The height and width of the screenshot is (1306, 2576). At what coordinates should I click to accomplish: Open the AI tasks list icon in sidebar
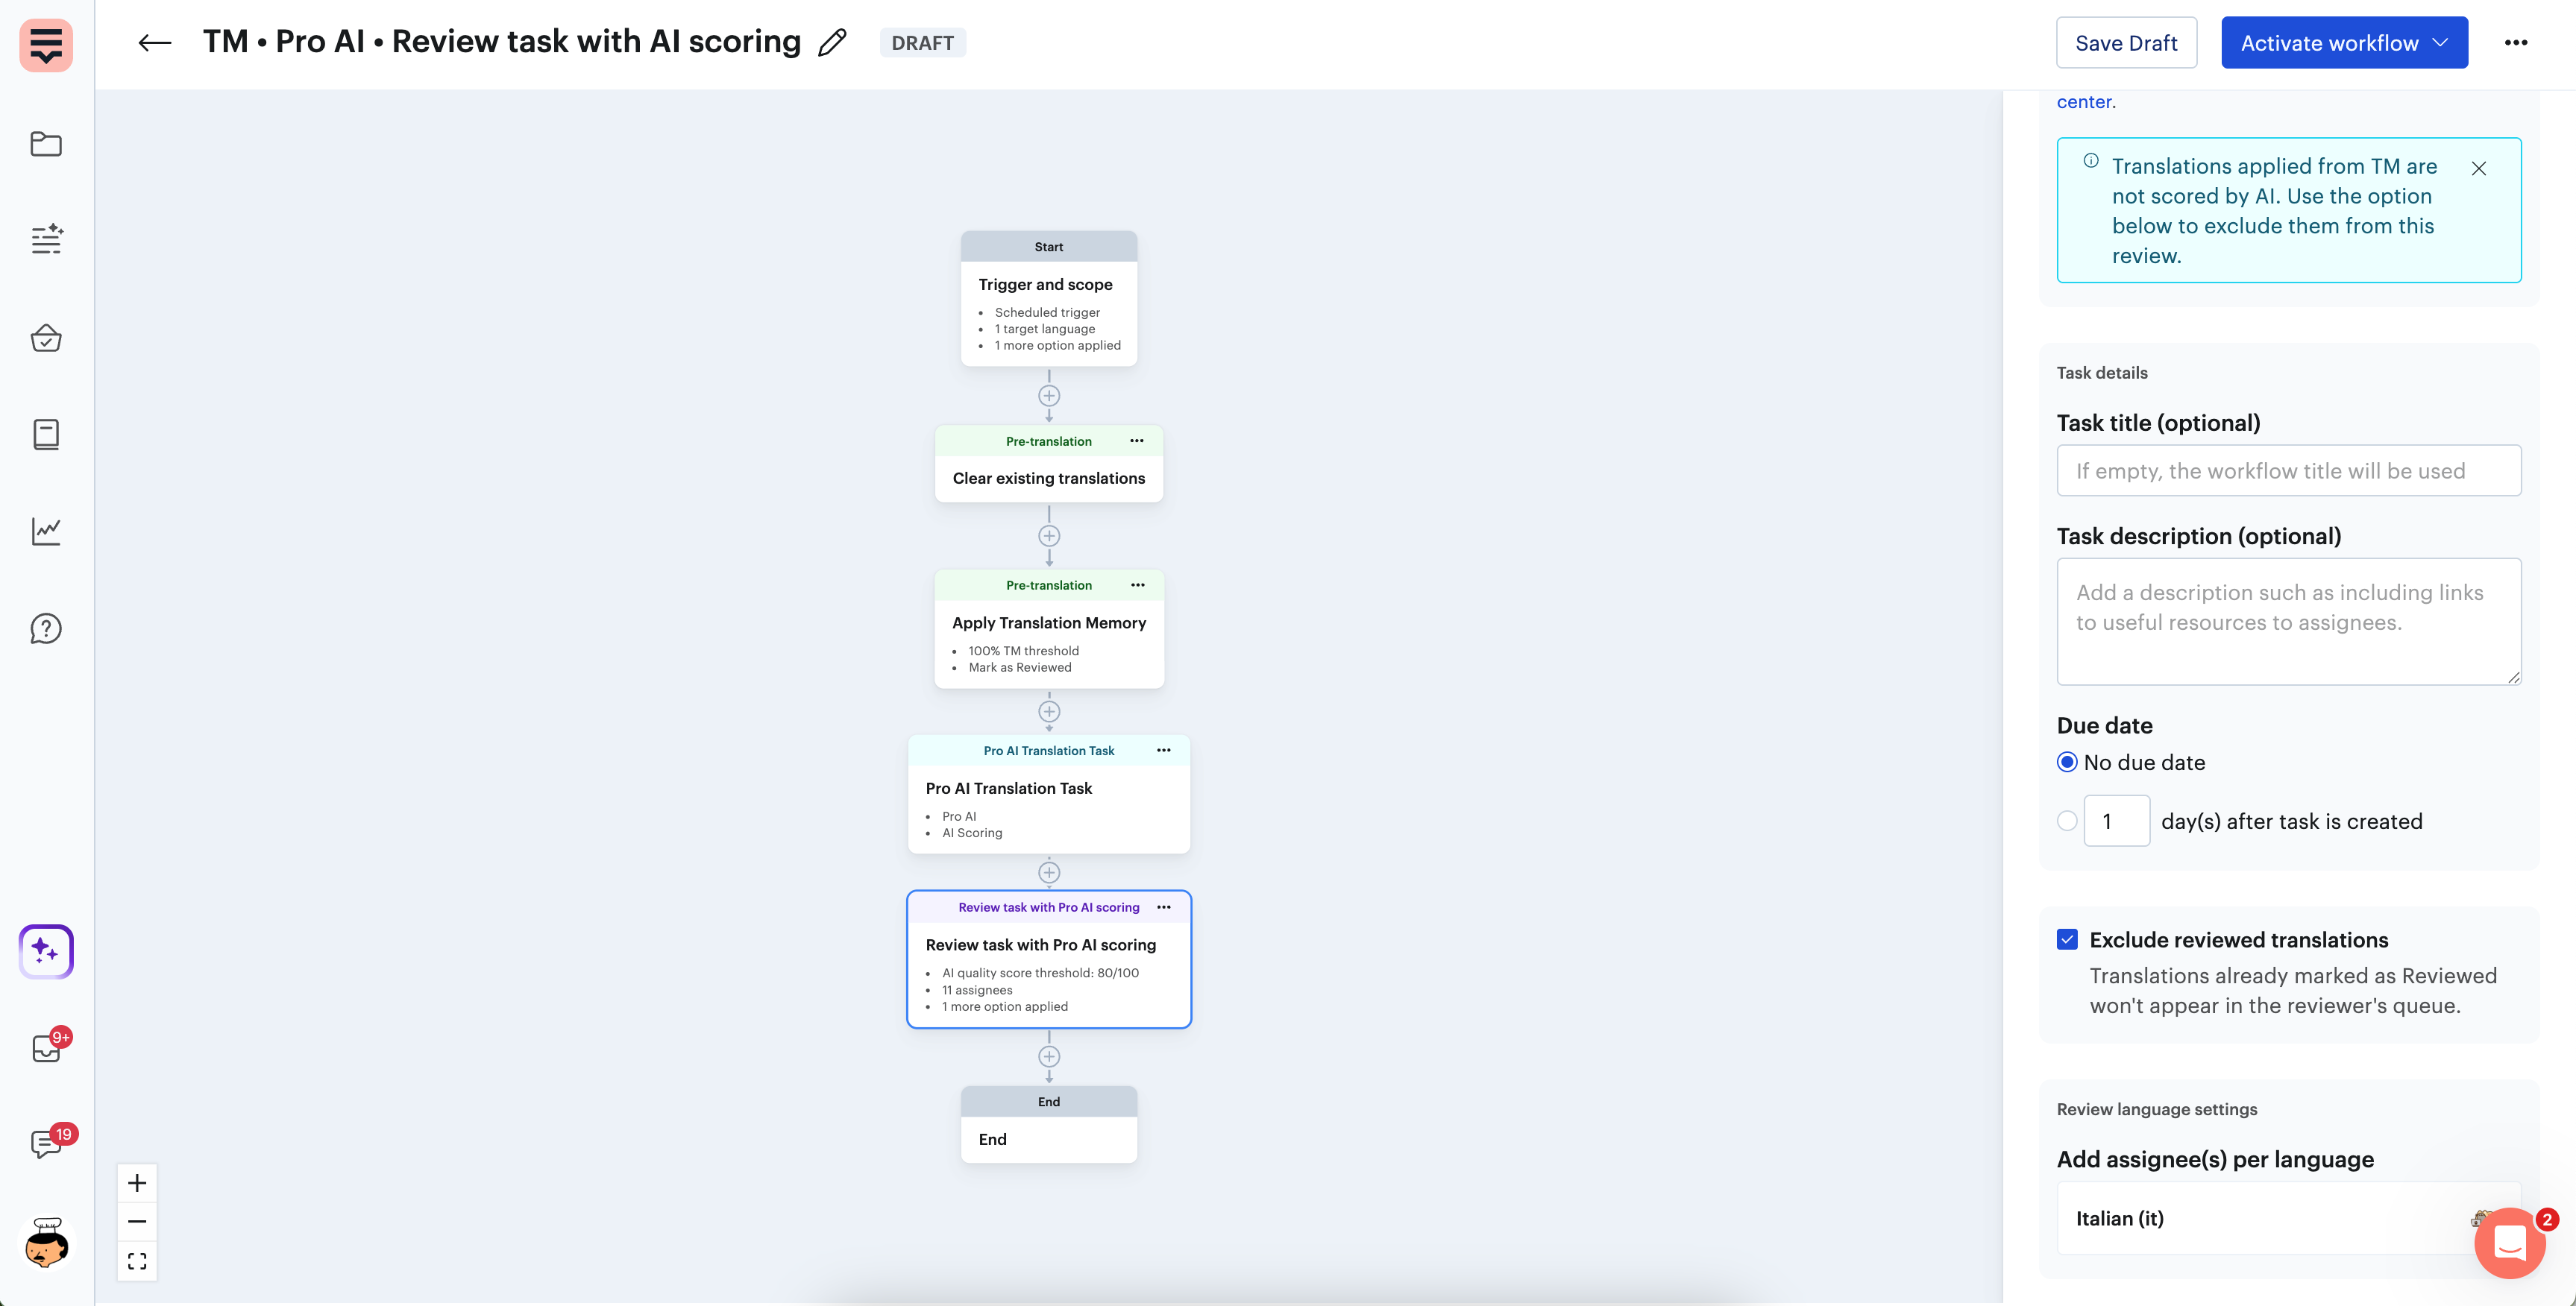(x=46, y=240)
